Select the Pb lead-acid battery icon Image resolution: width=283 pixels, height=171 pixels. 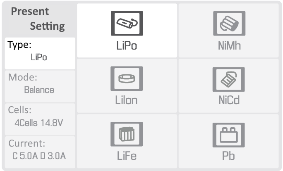(x=229, y=135)
